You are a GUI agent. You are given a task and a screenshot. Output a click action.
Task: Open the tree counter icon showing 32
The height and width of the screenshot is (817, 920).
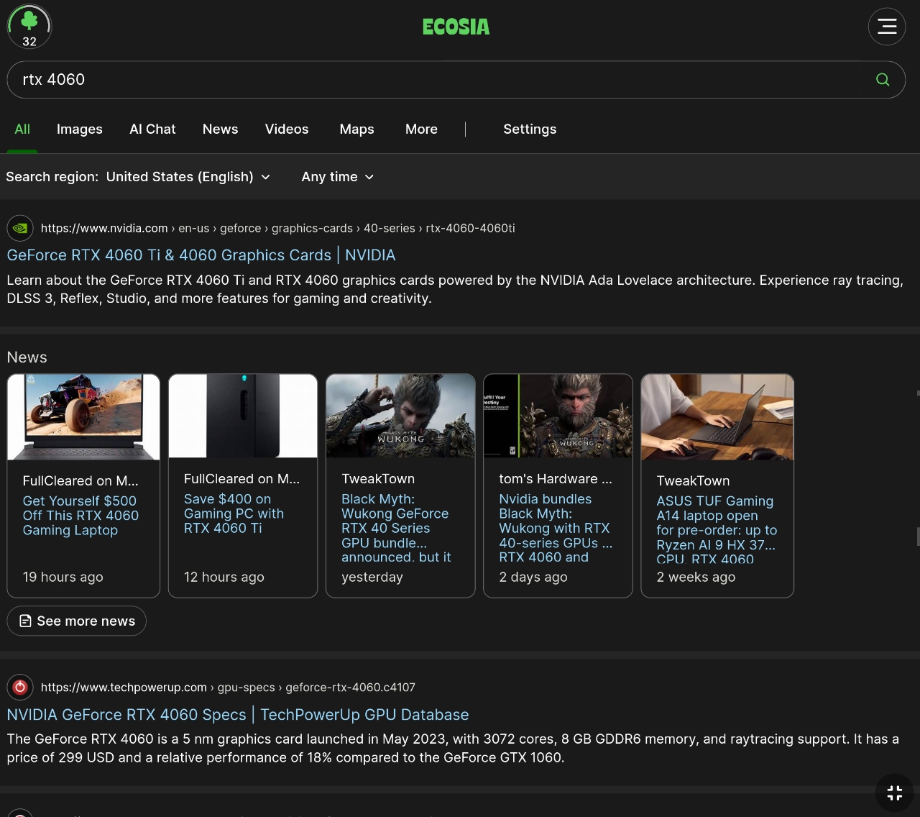click(29, 27)
